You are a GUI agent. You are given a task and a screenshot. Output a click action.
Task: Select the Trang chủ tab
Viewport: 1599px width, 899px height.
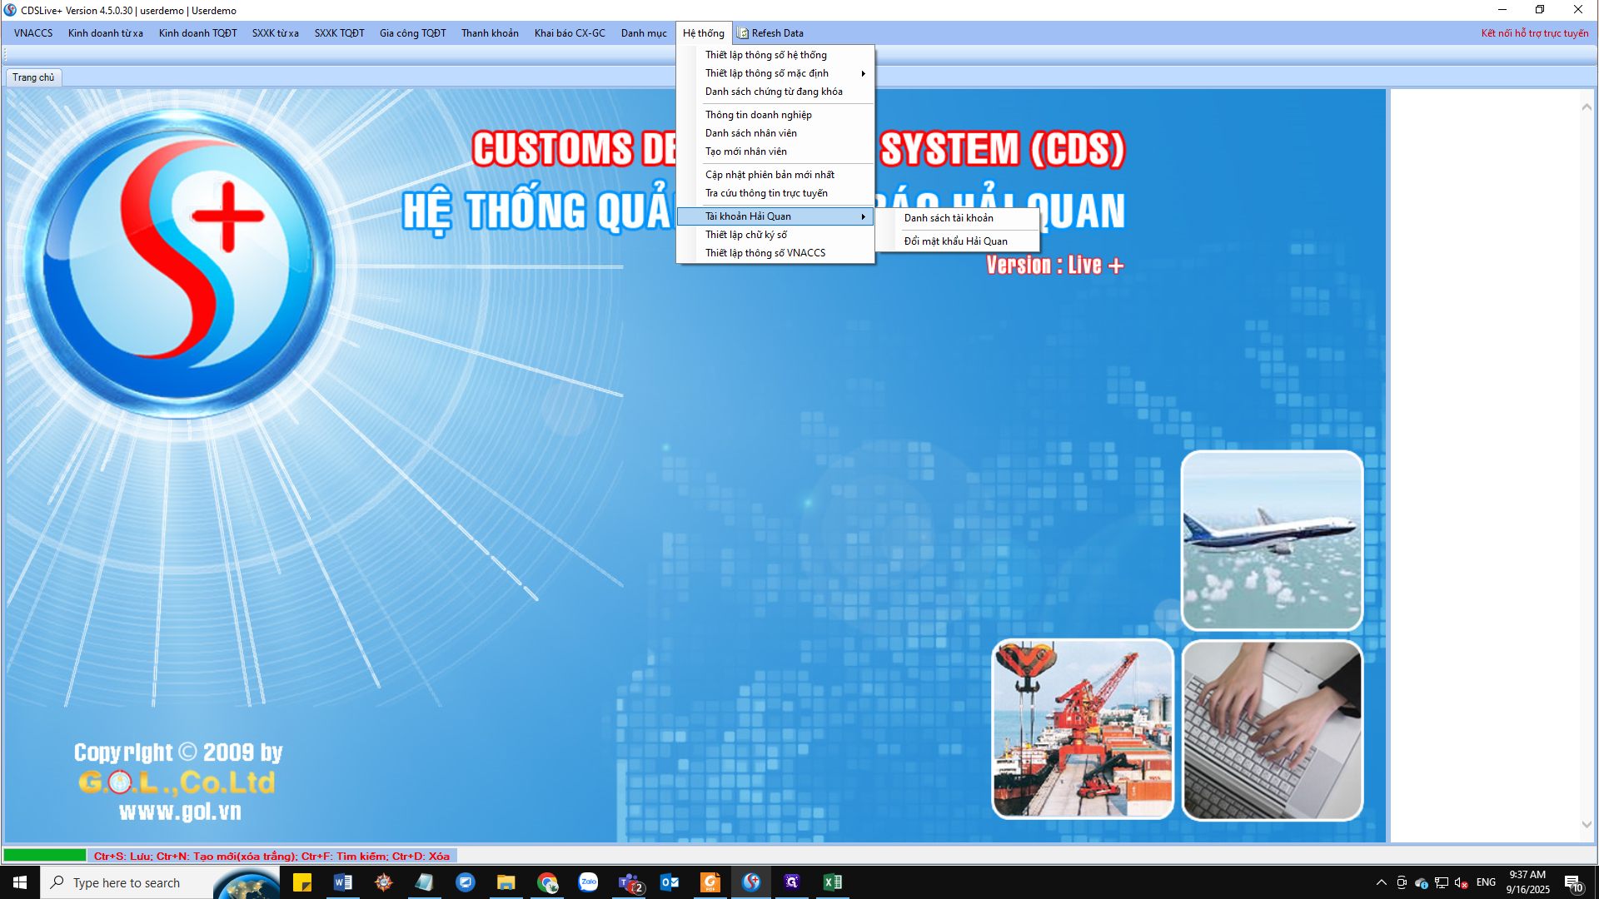click(x=33, y=77)
